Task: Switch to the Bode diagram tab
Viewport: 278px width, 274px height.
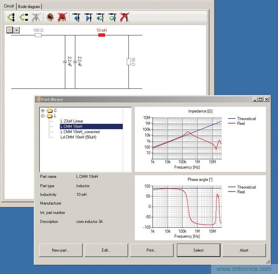Action: pos(29,6)
